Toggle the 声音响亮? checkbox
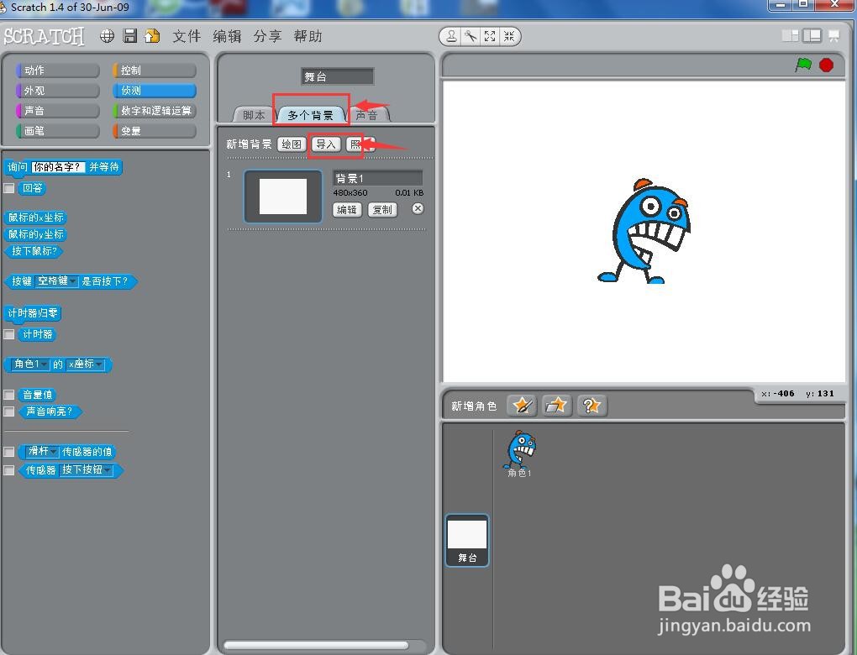The height and width of the screenshot is (655, 857). coord(8,411)
